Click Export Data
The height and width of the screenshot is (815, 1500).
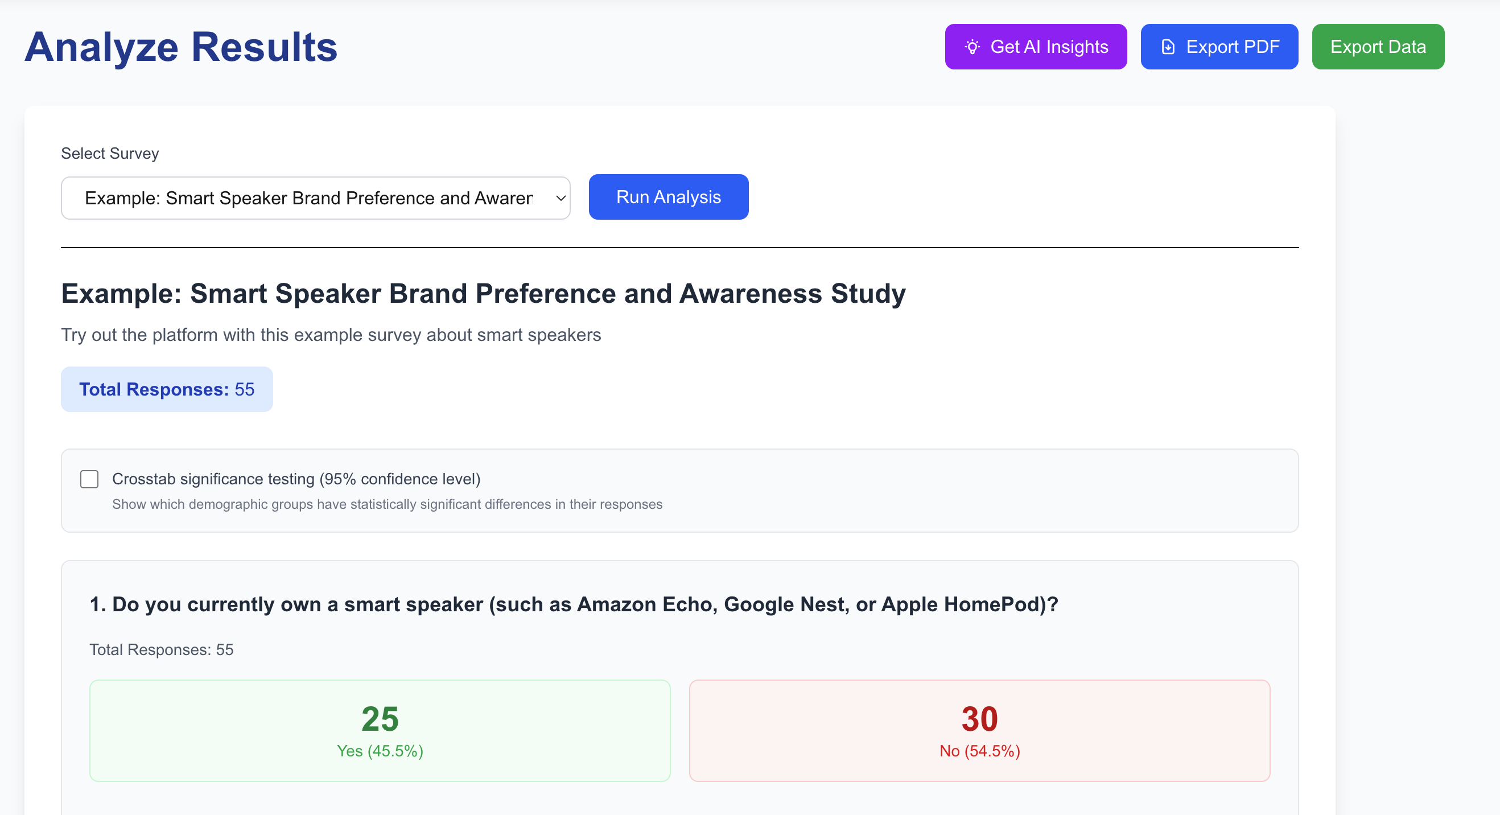(1378, 47)
